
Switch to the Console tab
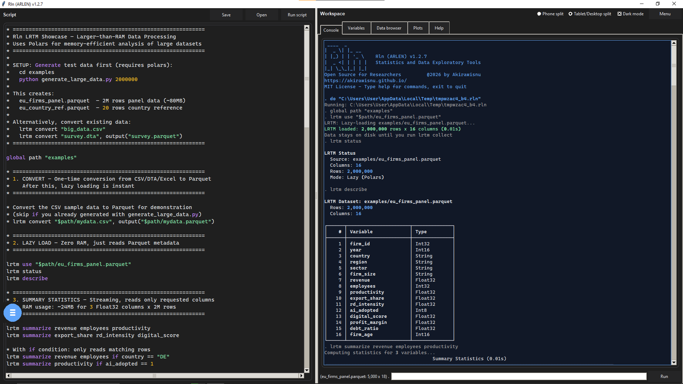[x=331, y=30]
